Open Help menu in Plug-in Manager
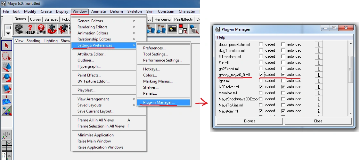This screenshot has width=360, height=160. click(221, 37)
